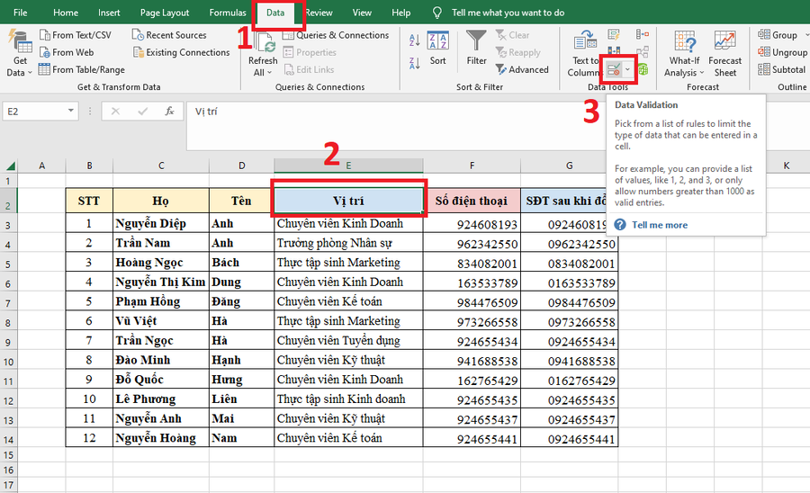Click the Tell me what you want field
The width and height of the screenshot is (810, 493).
(x=508, y=13)
